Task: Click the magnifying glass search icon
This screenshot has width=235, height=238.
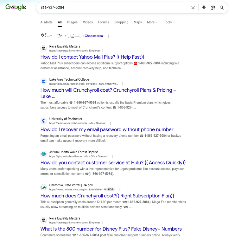Action: (x=222, y=8)
